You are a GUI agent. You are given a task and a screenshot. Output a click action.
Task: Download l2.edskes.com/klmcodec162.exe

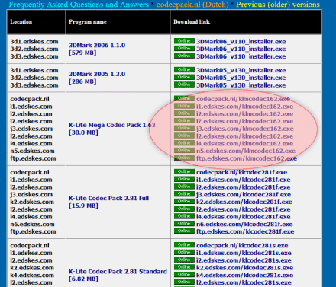tap(244, 136)
